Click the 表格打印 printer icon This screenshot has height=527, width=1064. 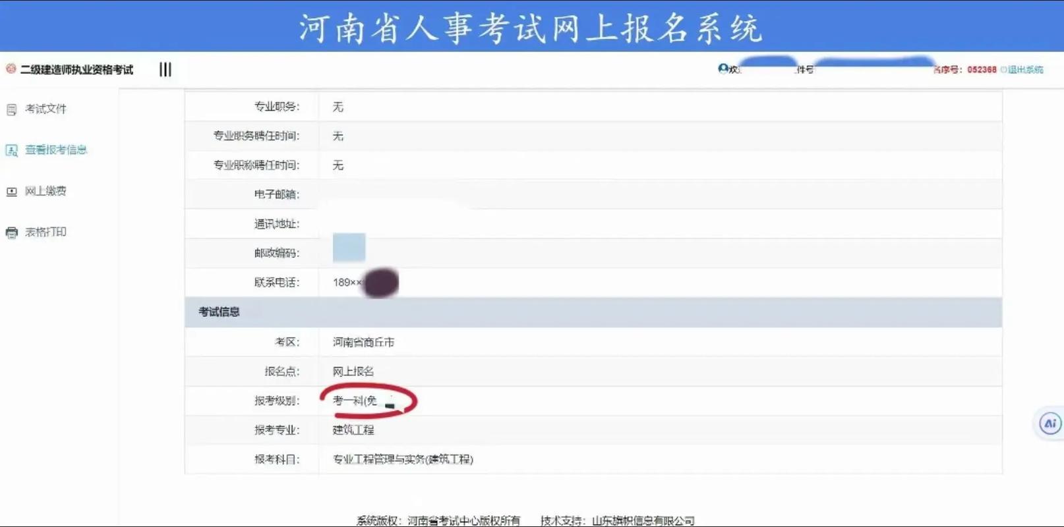[x=11, y=233]
